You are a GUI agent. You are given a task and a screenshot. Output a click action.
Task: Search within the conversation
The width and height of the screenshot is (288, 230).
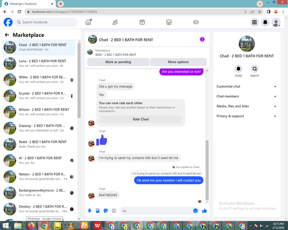[255, 69]
